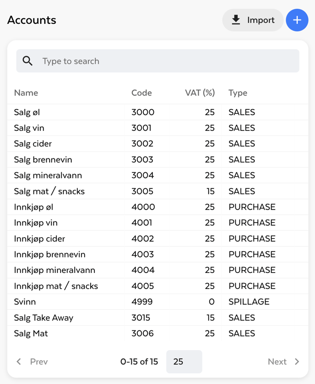This screenshot has height=384, width=315.
Task: Click the Prev left chevron icon
Action: click(x=19, y=362)
